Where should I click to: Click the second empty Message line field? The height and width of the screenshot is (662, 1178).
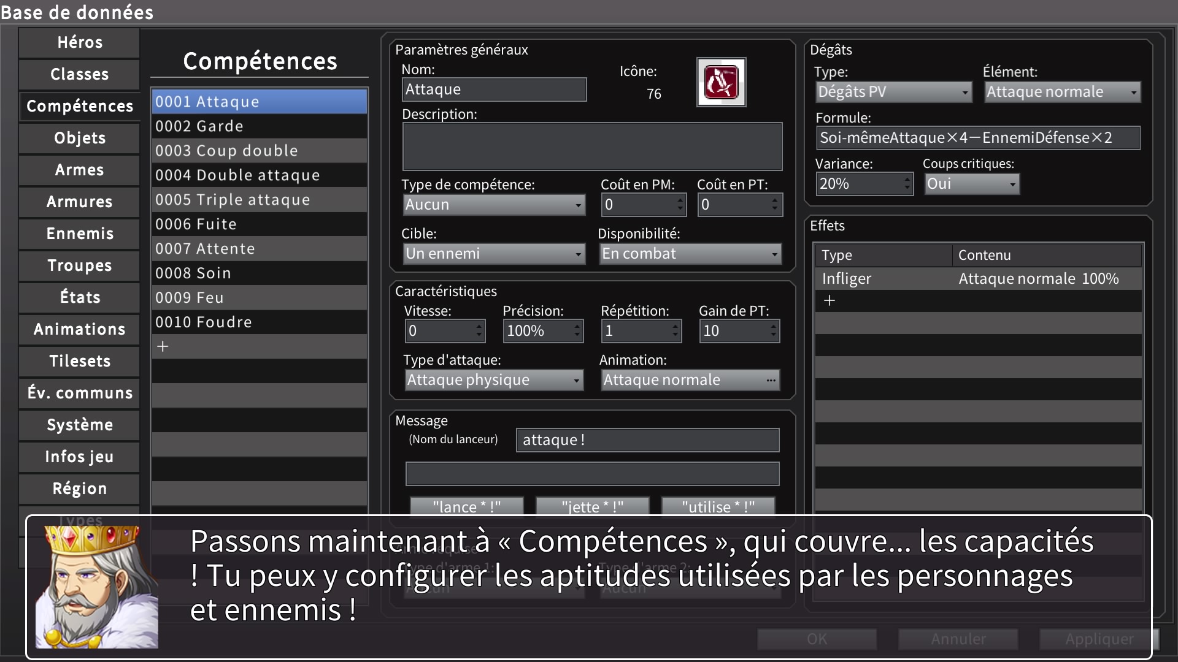click(x=593, y=474)
